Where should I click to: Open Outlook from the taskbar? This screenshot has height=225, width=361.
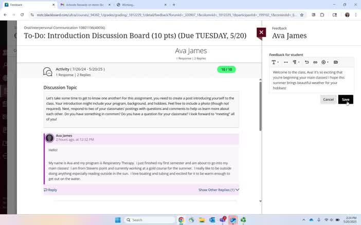click(212, 220)
